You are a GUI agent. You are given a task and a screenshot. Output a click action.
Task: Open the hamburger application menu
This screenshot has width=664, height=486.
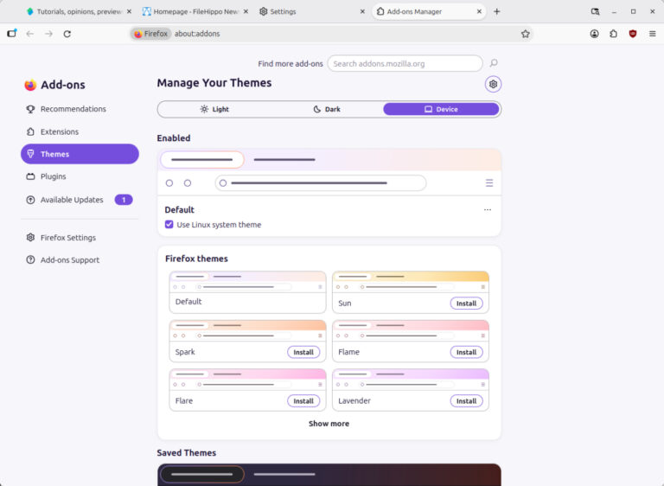pyautogui.click(x=652, y=34)
